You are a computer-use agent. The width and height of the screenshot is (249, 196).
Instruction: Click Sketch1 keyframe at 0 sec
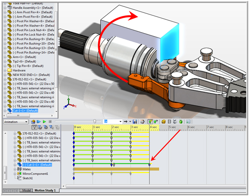74,178
